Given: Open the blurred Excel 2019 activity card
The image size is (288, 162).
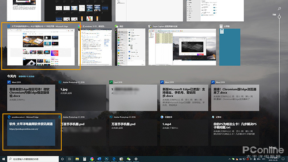Looking at the screenshot, I should click(133, 97).
